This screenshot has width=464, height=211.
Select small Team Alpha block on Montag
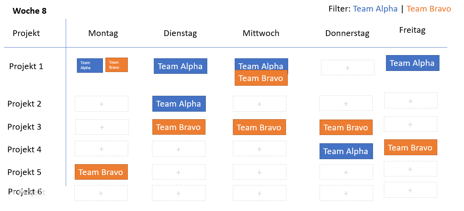point(90,66)
